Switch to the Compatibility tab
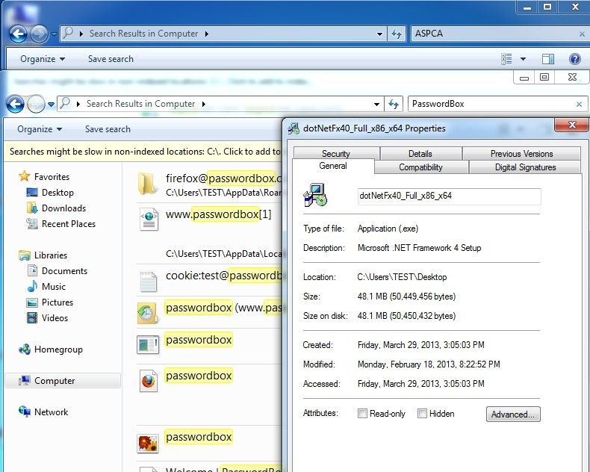The width and height of the screenshot is (590, 472). coord(421,167)
